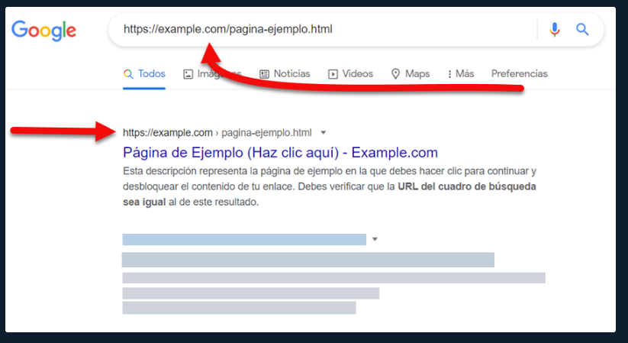Click the search box containing example.com URL

pyautogui.click(x=356, y=30)
